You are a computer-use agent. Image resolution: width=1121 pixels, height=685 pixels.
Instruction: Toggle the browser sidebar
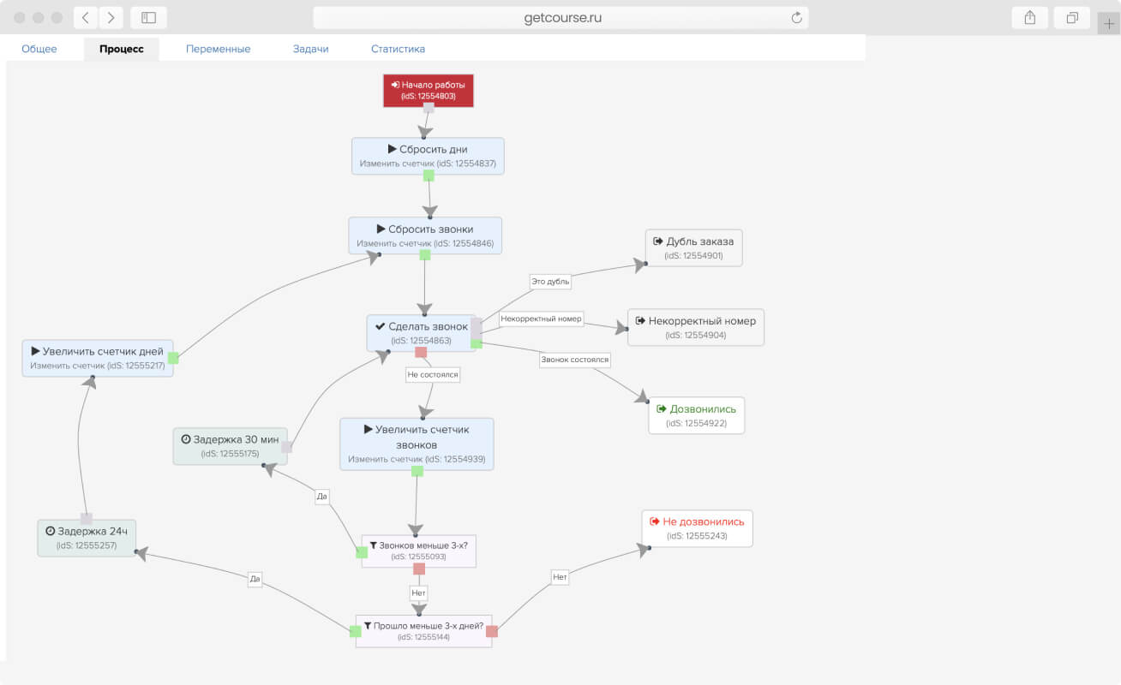(x=148, y=17)
